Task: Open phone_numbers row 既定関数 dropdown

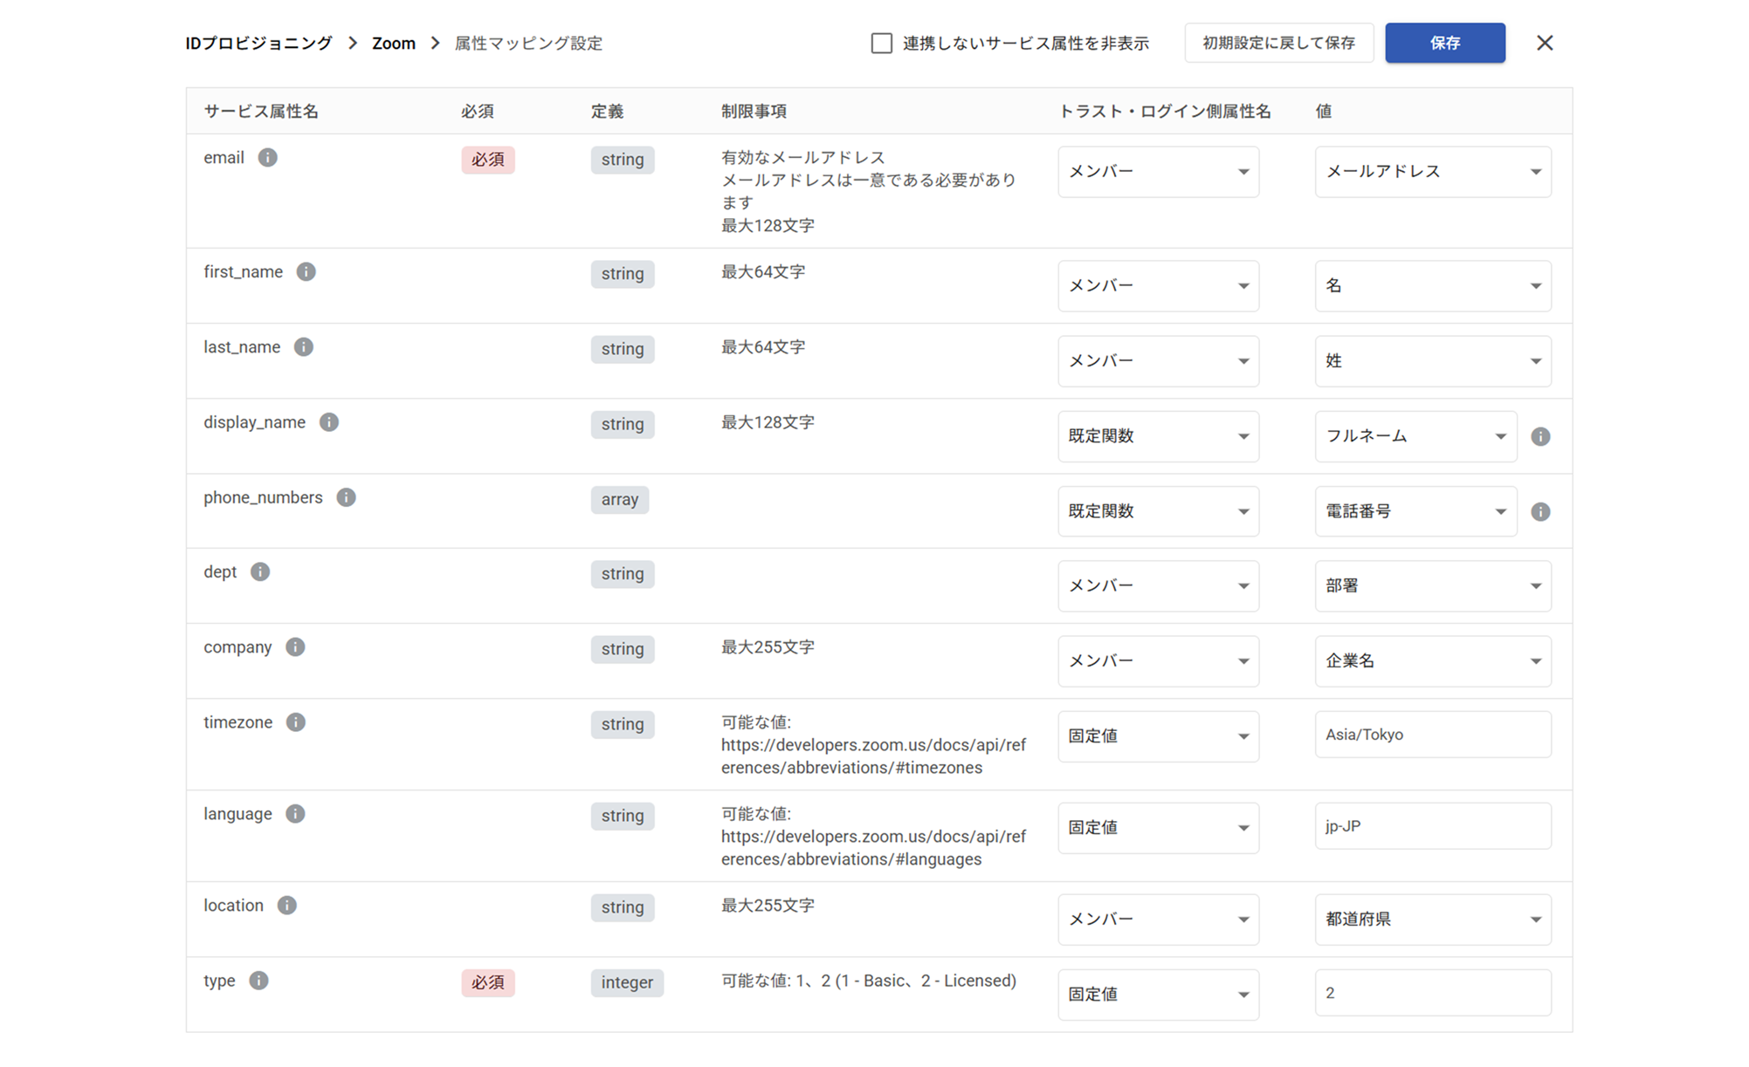Action: coord(1158,511)
